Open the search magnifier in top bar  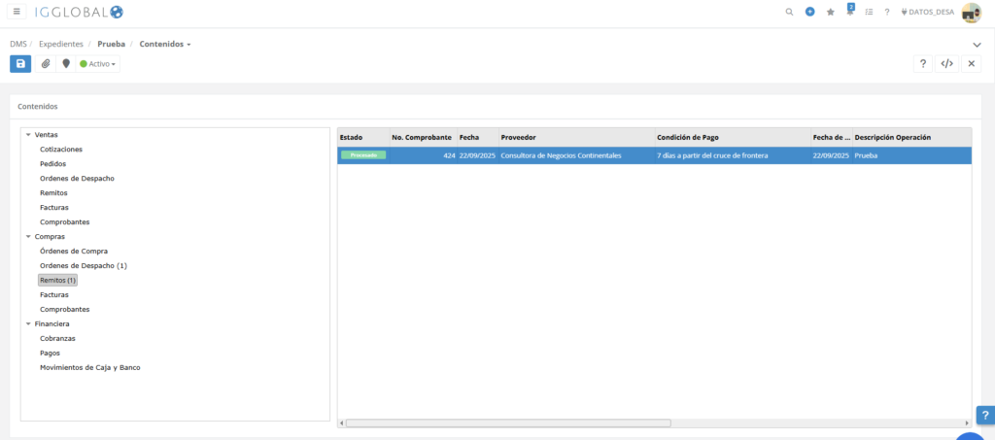[789, 12]
